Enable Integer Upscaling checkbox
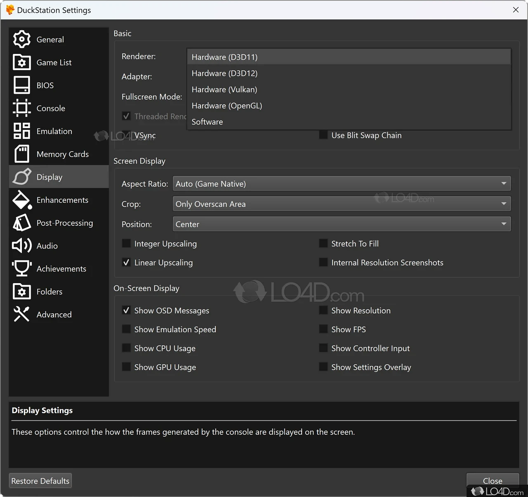This screenshot has width=528, height=497. 127,244
